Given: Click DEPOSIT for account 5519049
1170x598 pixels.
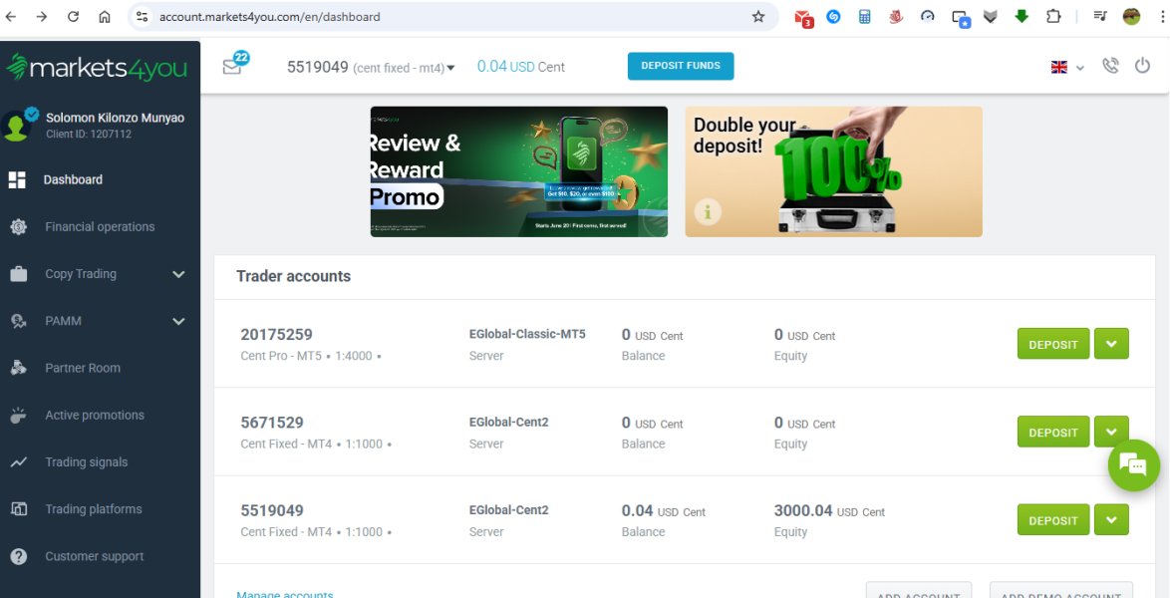Looking at the screenshot, I should (x=1052, y=519).
